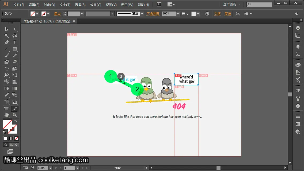Switch to Draw Behind mode
This screenshot has width=304, height=171.
tap(11, 145)
